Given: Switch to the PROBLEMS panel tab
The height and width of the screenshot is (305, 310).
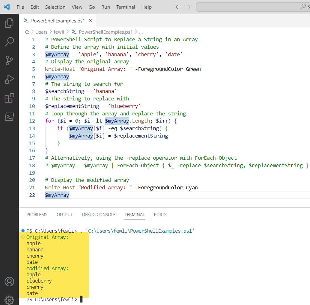Looking at the screenshot, I should 37,215.
